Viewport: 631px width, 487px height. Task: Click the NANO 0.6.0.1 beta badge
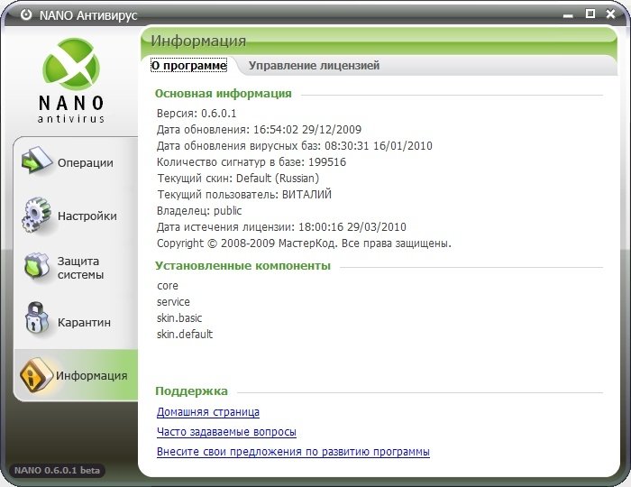(57, 470)
